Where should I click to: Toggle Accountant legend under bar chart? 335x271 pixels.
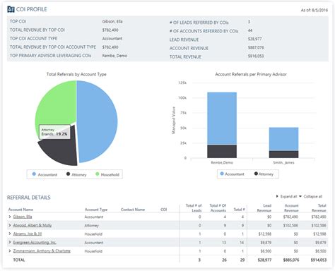tap(232, 174)
